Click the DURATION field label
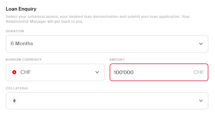Screen dimensions: 215x117 click(x=15, y=31)
